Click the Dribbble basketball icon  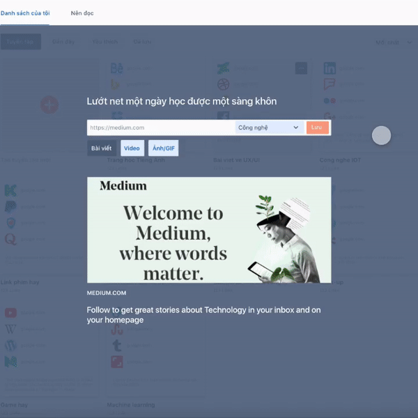point(223,84)
